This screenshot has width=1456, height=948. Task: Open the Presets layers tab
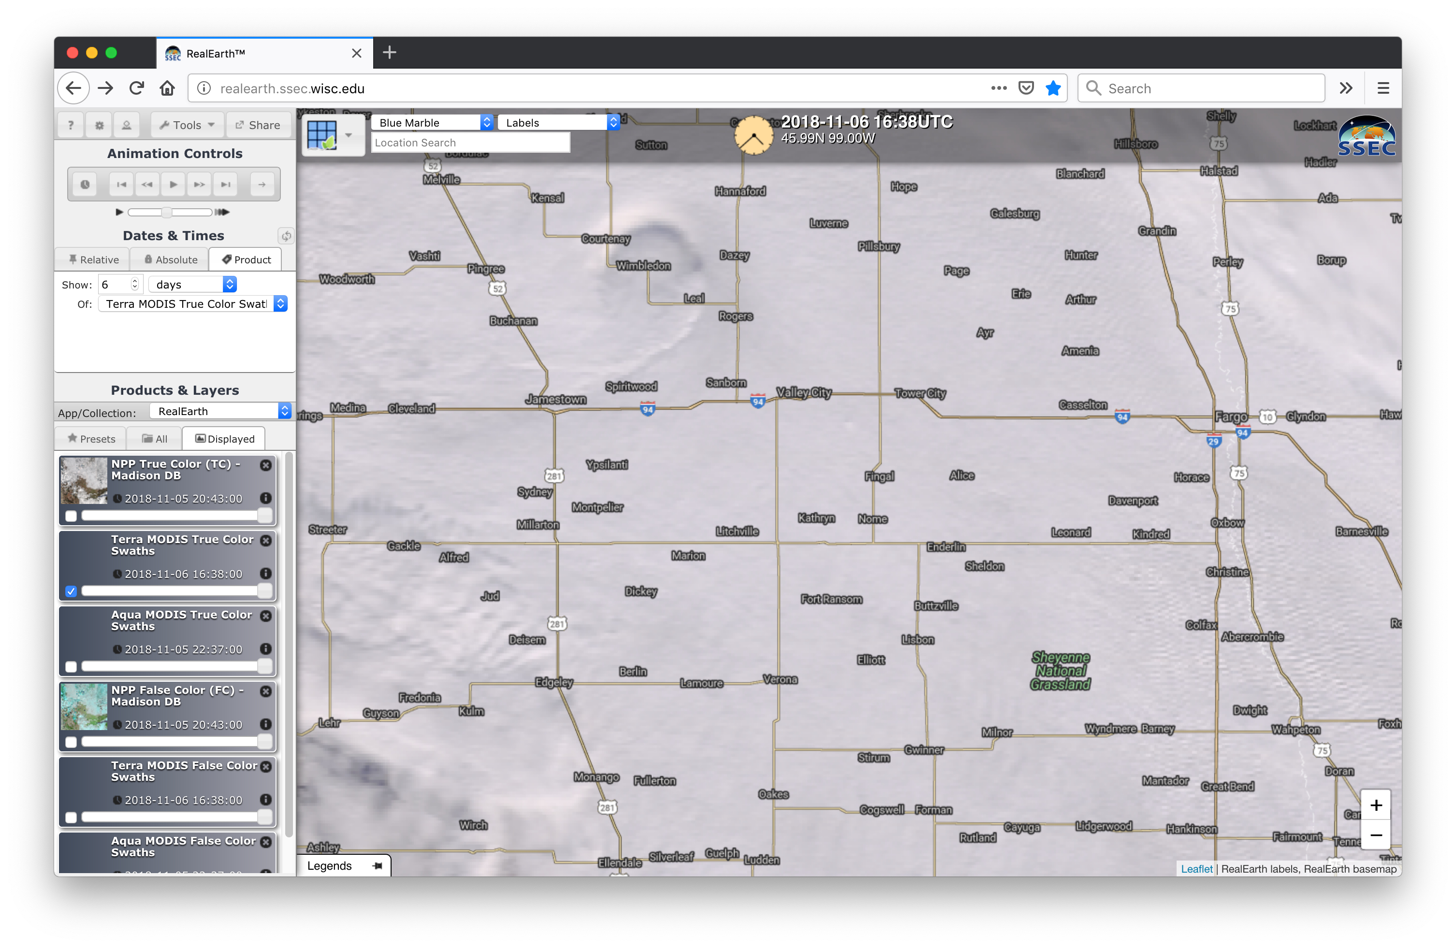tap(91, 439)
